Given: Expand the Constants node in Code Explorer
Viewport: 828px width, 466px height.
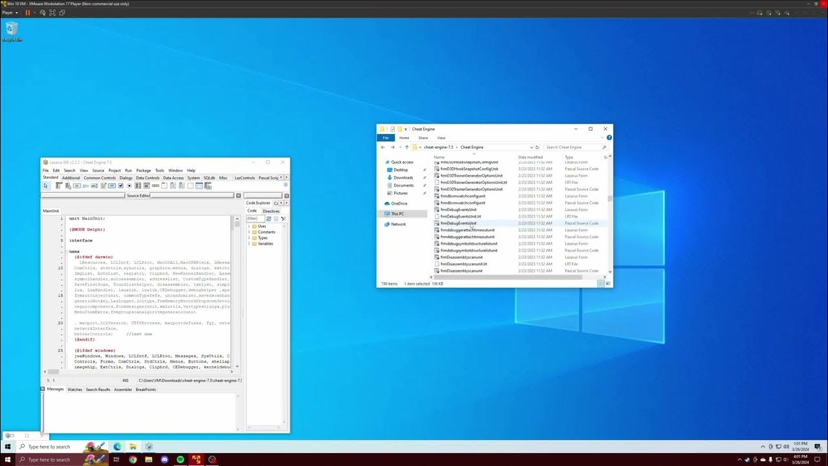Looking at the screenshot, I should point(249,232).
